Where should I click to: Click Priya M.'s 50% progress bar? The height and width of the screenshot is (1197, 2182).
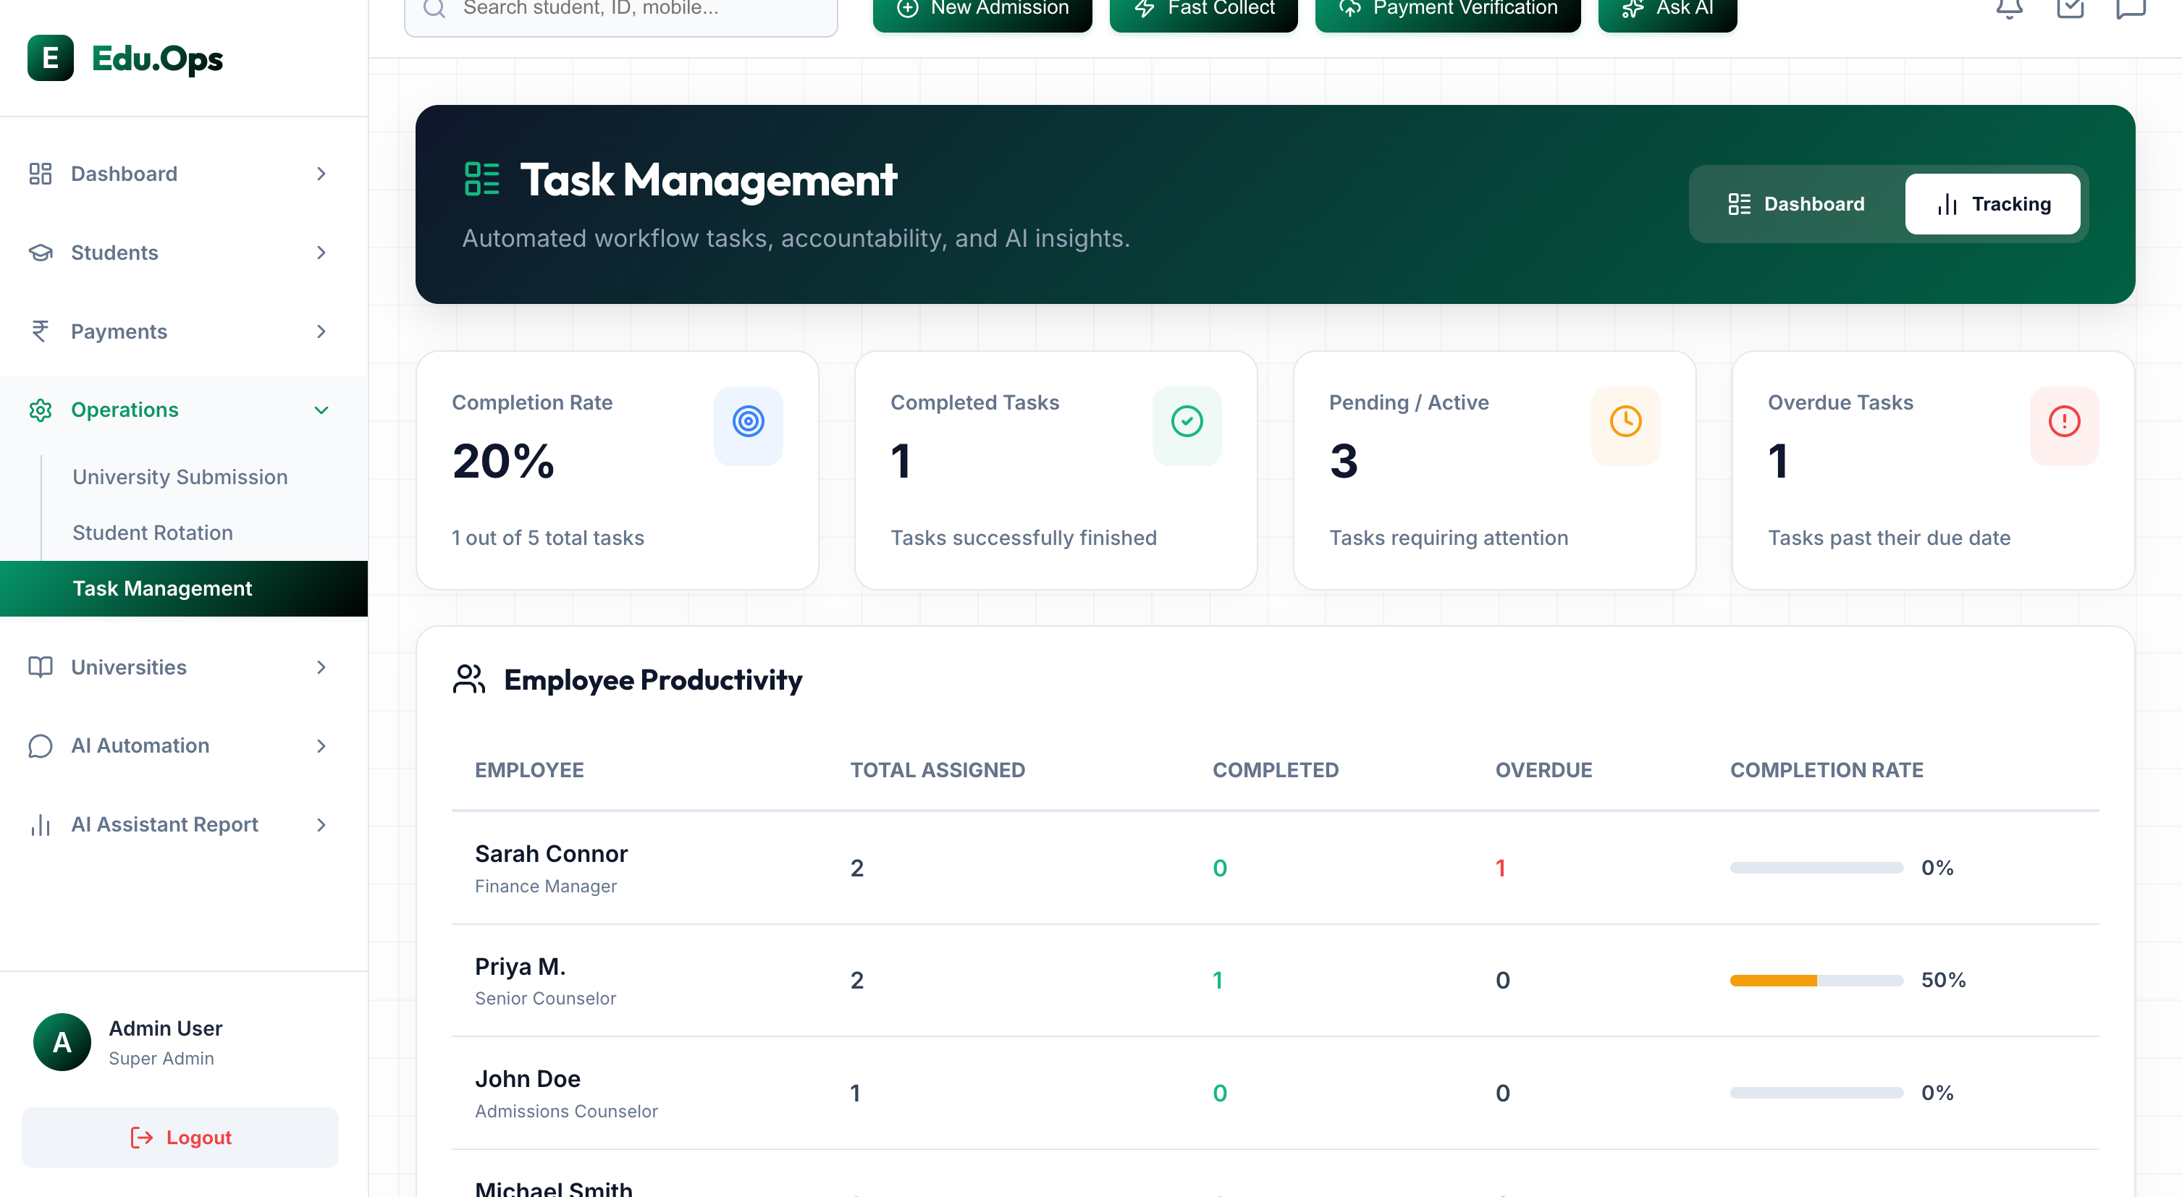click(1816, 981)
